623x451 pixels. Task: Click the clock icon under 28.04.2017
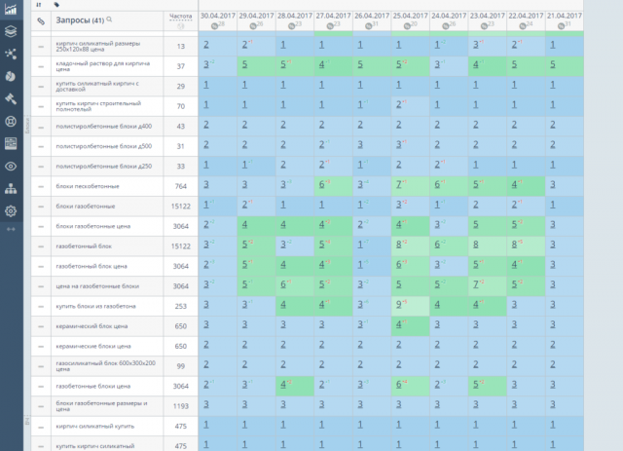[x=292, y=26]
